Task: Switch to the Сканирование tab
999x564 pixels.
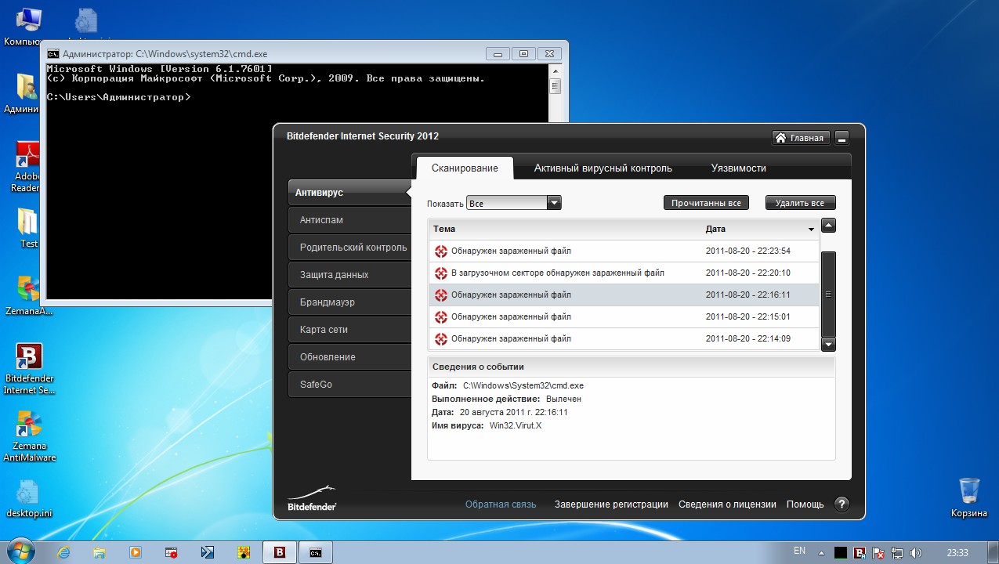Action: (x=465, y=168)
